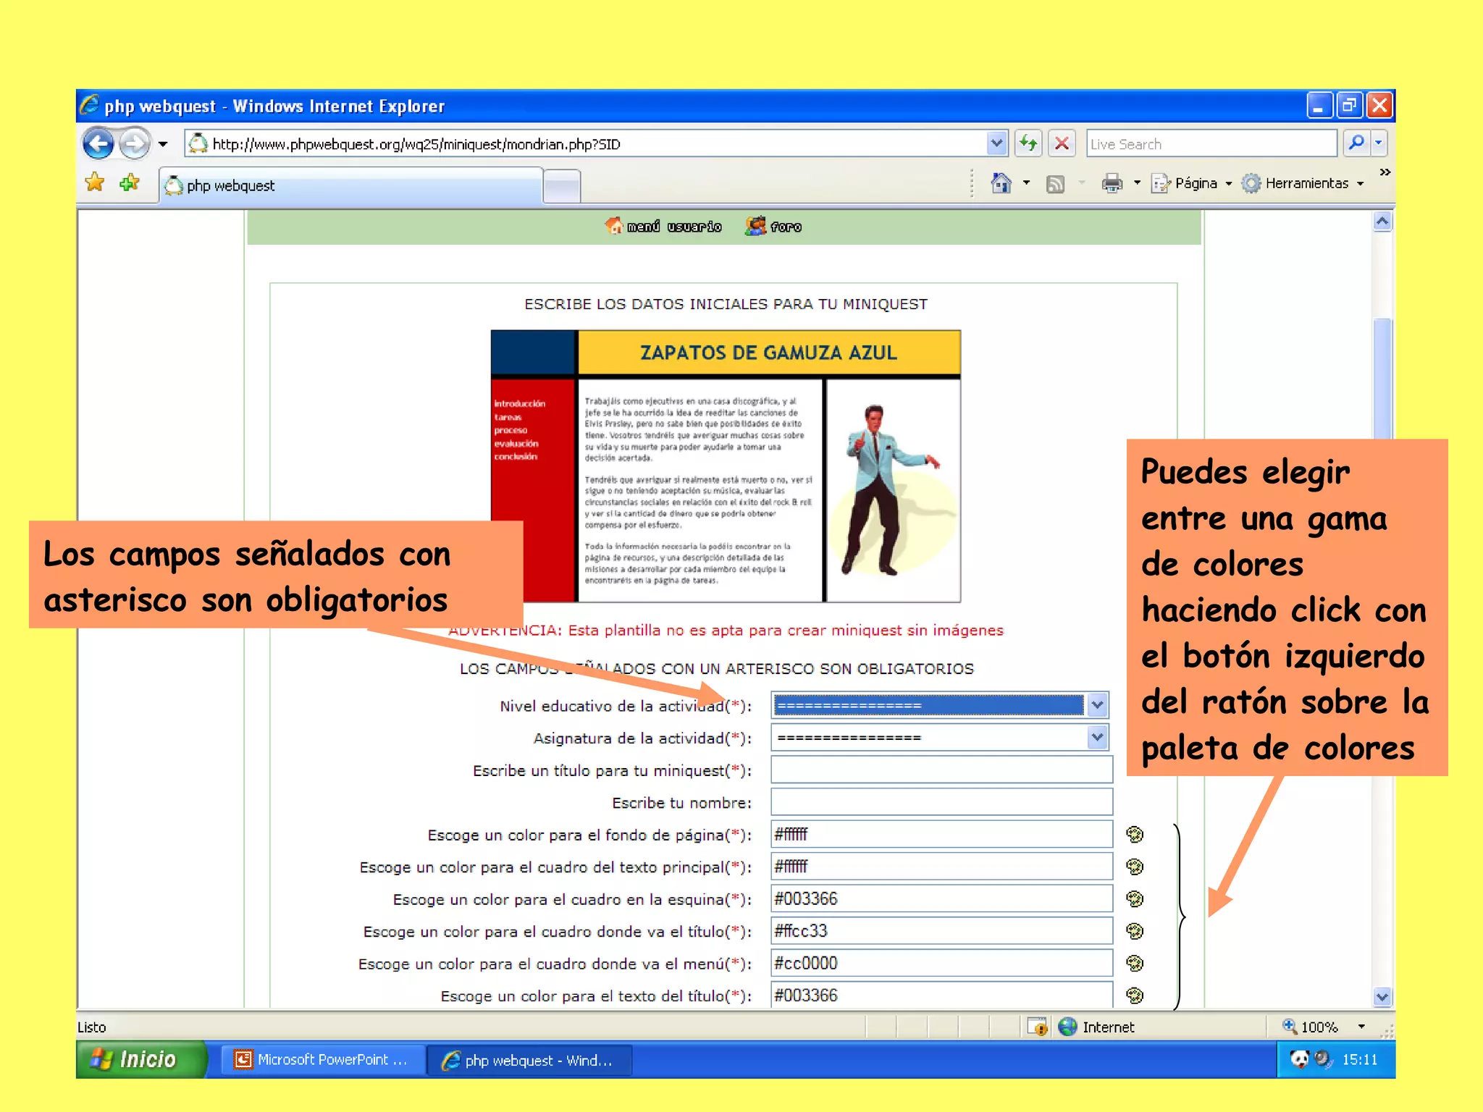Viewport: 1483px width, 1112px height.
Task: Open the Herramientas menu
Action: pyautogui.click(x=1306, y=183)
